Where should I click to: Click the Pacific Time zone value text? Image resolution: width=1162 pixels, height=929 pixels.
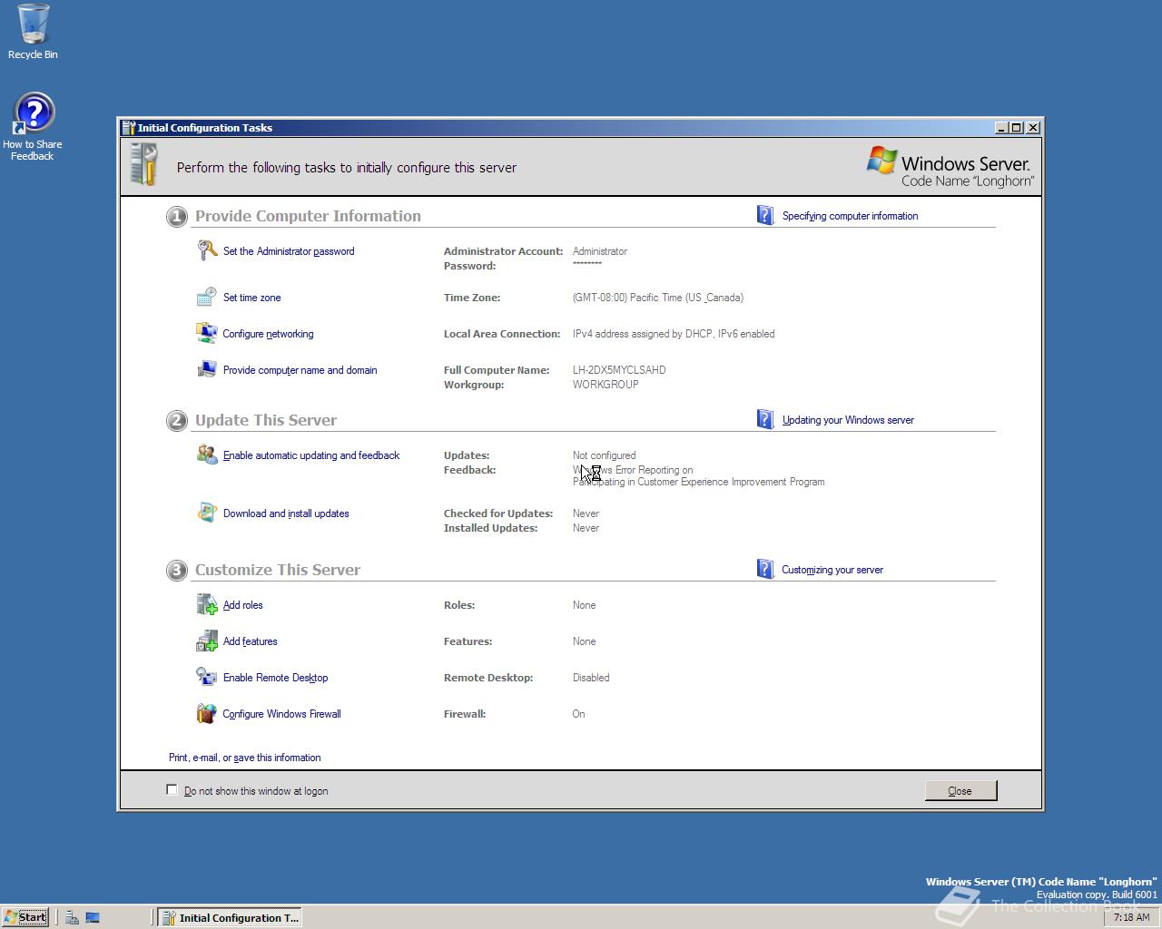658,298
